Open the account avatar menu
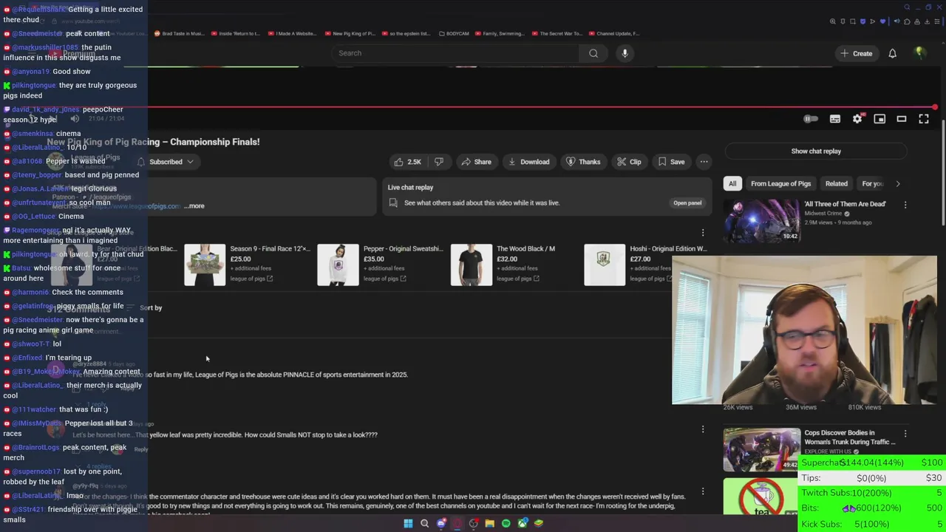The image size is (946, 532). point(920,53)
